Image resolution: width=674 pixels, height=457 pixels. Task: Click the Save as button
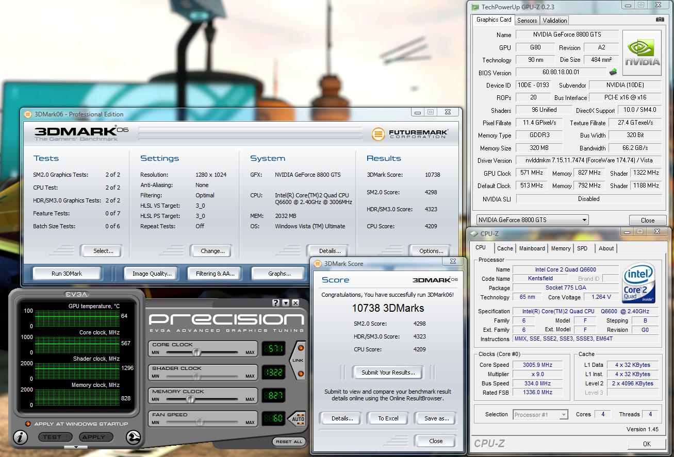coord(436,418)
